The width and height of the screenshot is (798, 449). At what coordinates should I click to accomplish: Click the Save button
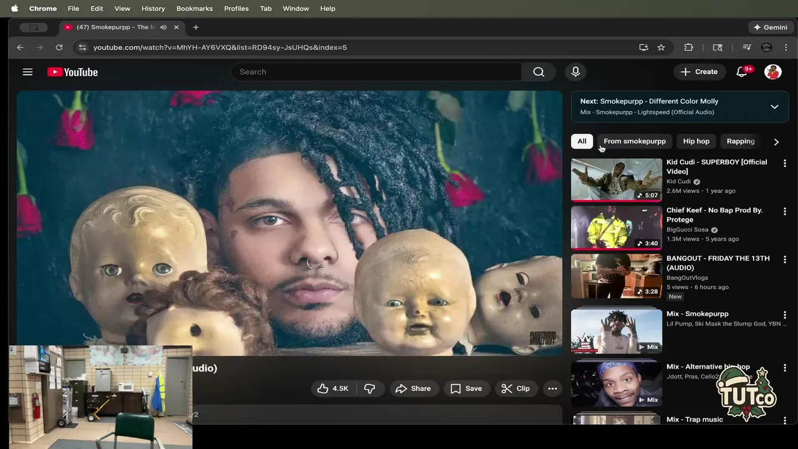coord(466,389)
